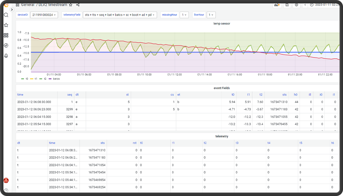
Task: Open Starred dashboards from sidebar
Action: point(6,25)
